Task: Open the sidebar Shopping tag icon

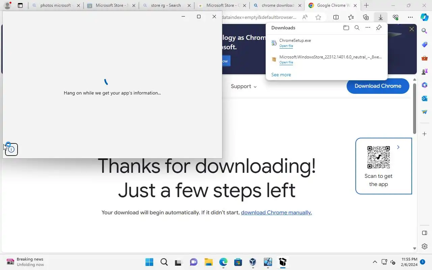Action: [x=425, y=45]
